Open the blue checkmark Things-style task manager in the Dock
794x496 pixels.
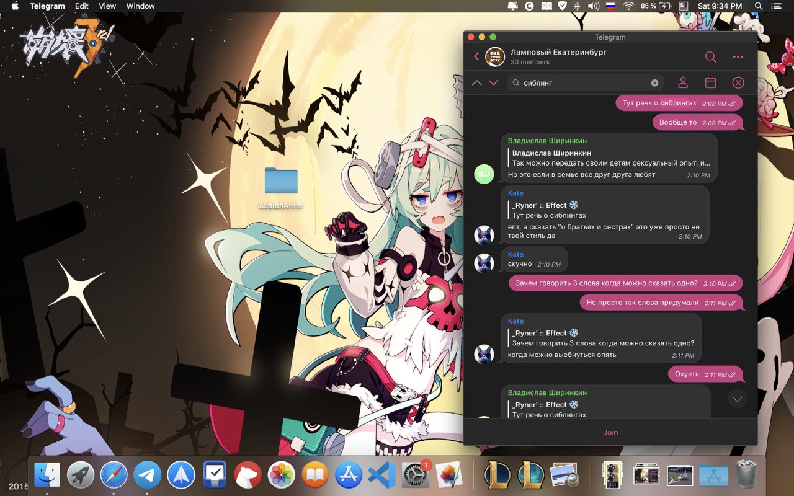coord(215,476)
